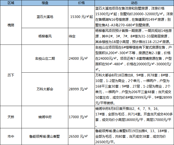This screenshot has height=145, width=174.
Task: Select the 价格 column header
Action: click(x=81, y=3)
